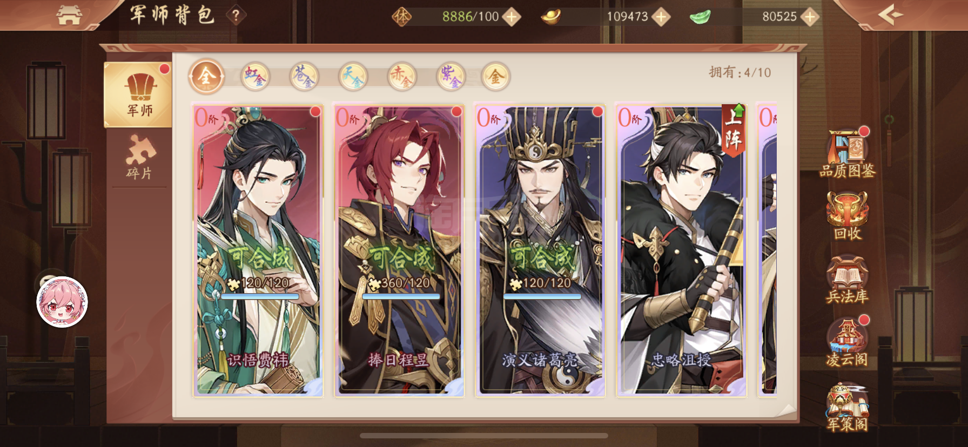Tap the pink-haired chibi avatar bubble

click(x=62, y=302)
